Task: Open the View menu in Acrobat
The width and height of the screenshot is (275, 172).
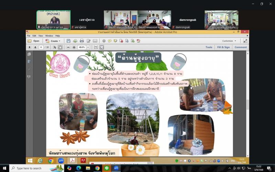Action: (41, 36)
